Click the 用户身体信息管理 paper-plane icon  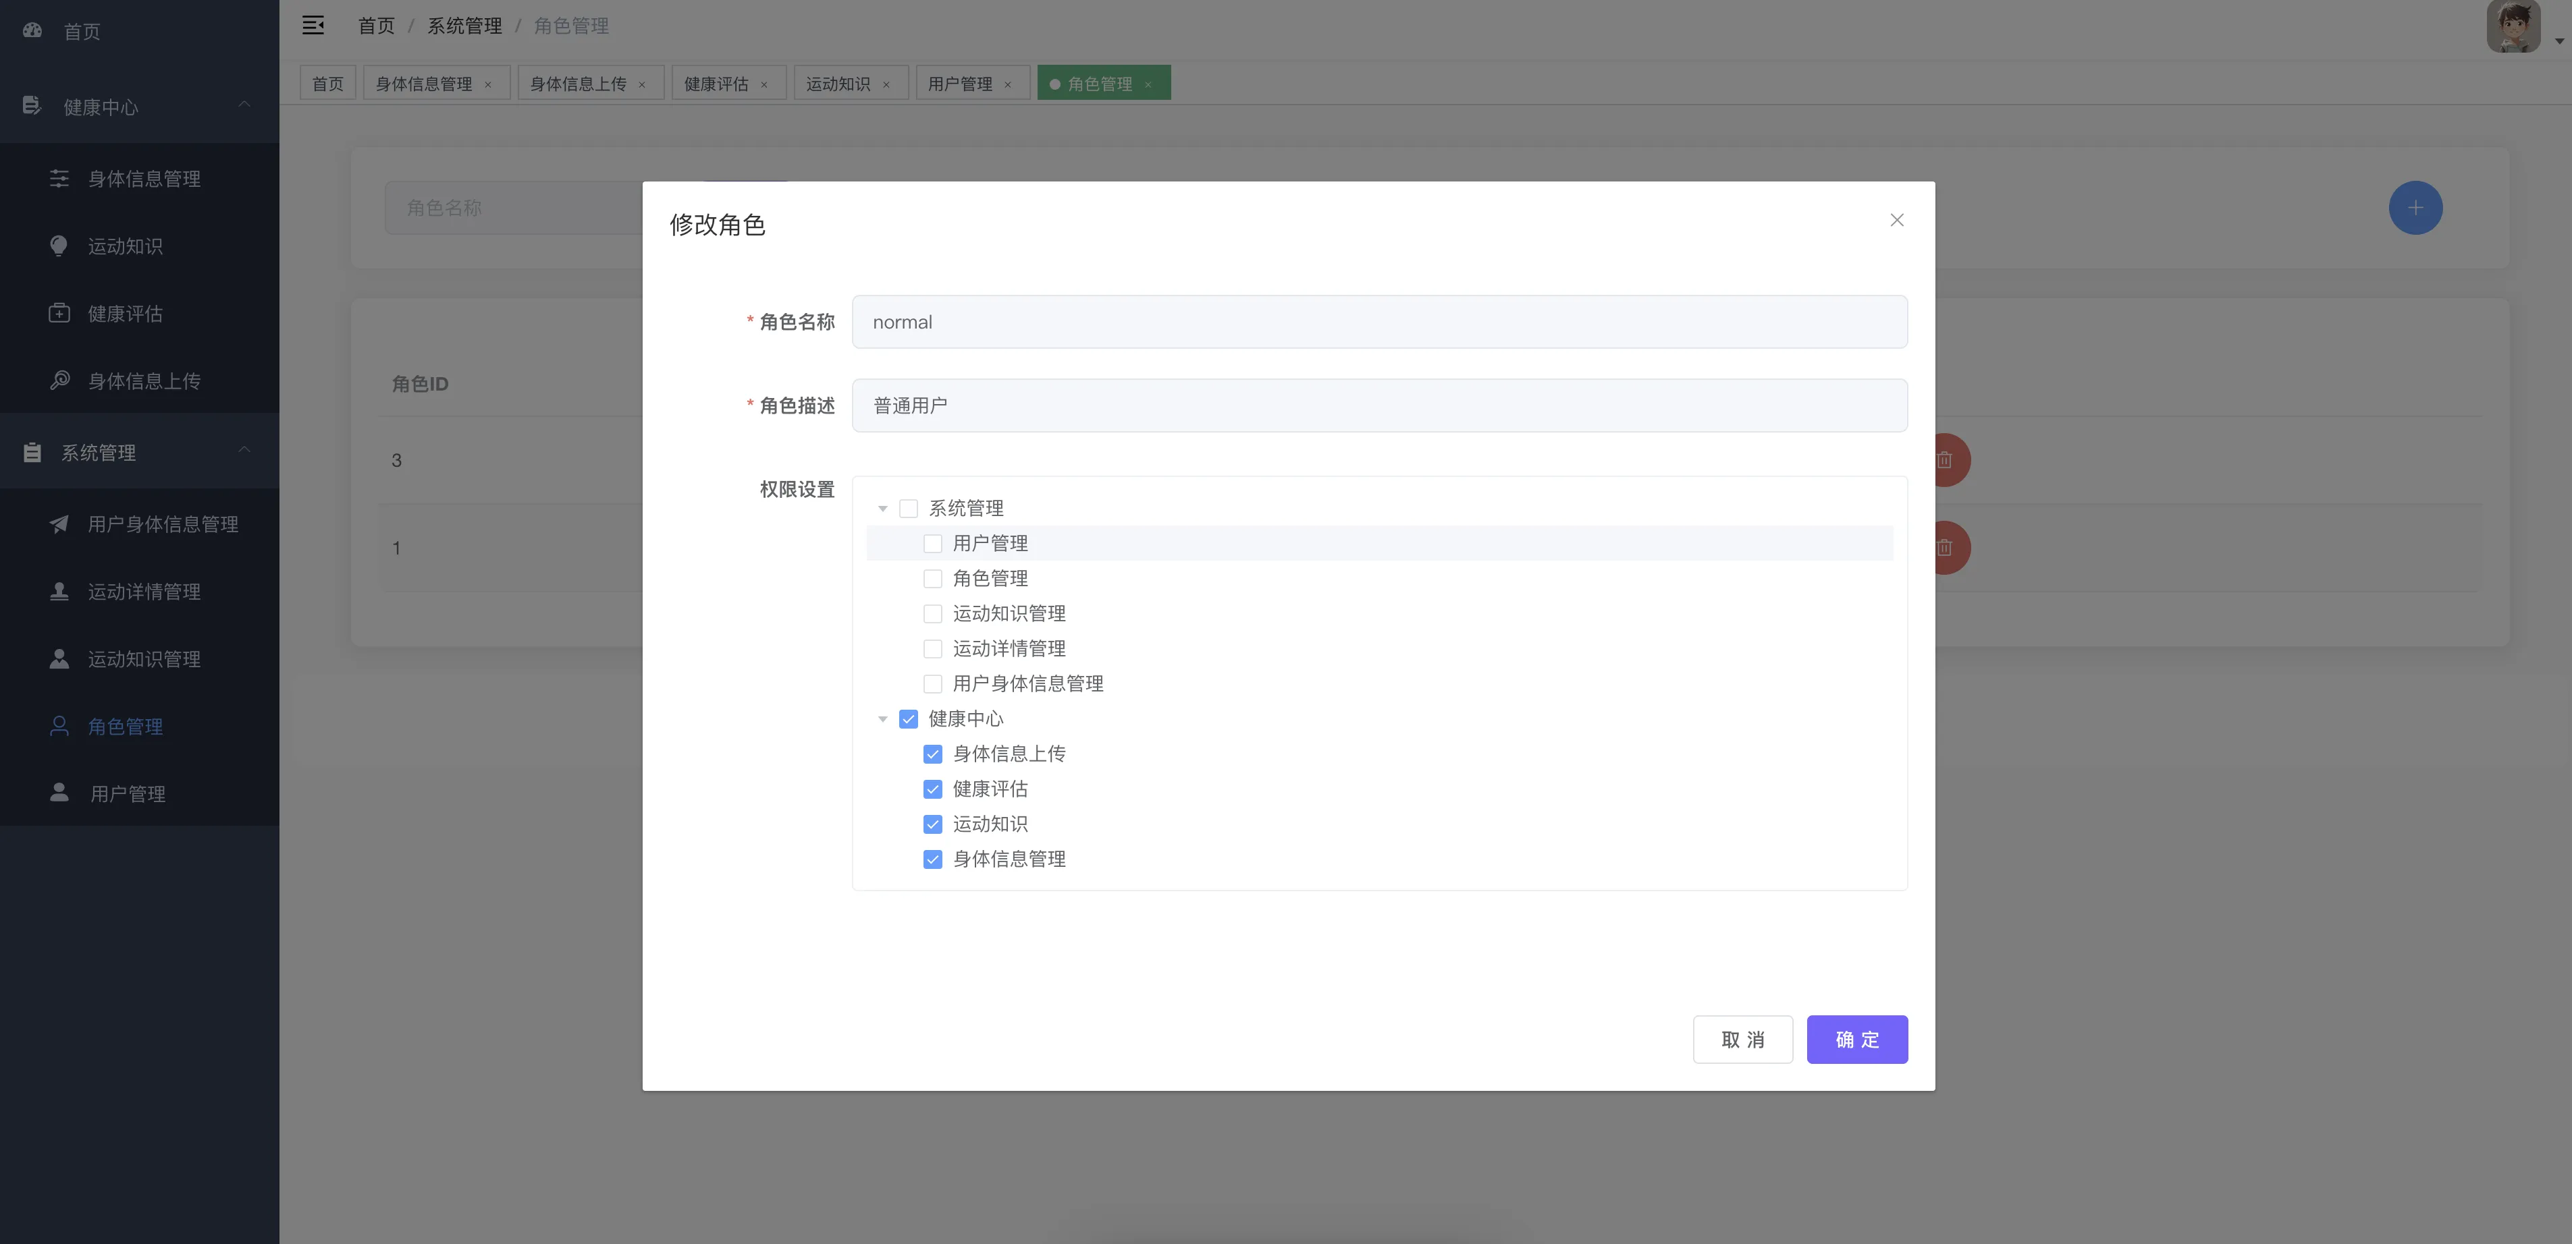(59, 524)
